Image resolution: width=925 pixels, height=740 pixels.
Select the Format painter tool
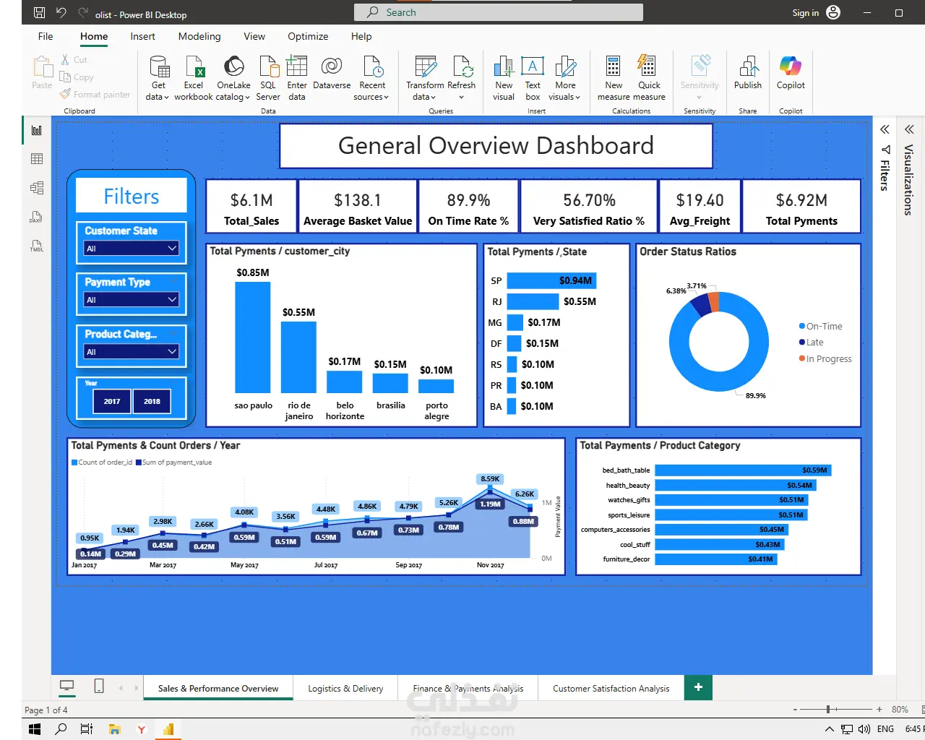(x=95, y=95)
